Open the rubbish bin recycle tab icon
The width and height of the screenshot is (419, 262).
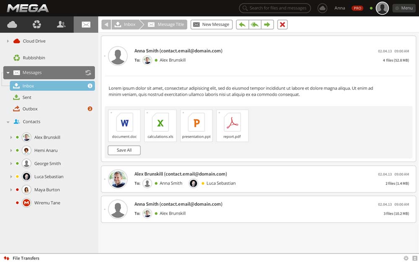(x=36, y=25)
